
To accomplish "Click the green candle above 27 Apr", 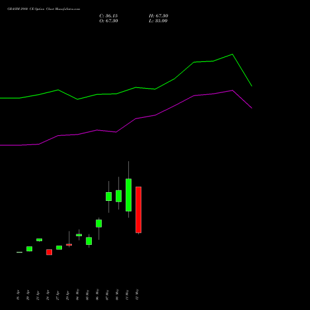I will tap(59, 247).
